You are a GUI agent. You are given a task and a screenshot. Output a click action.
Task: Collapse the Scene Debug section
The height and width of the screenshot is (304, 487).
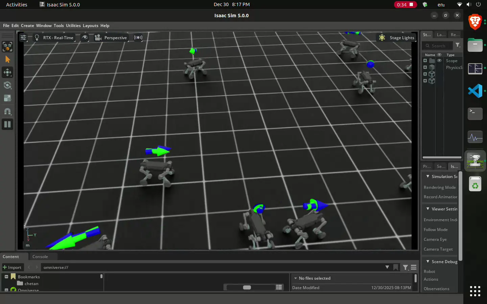[428, 261]
